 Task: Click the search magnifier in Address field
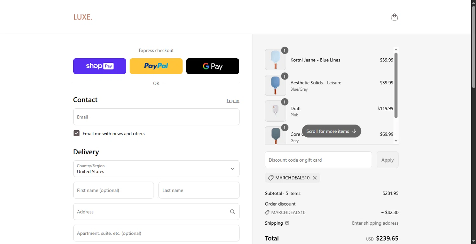233,212
